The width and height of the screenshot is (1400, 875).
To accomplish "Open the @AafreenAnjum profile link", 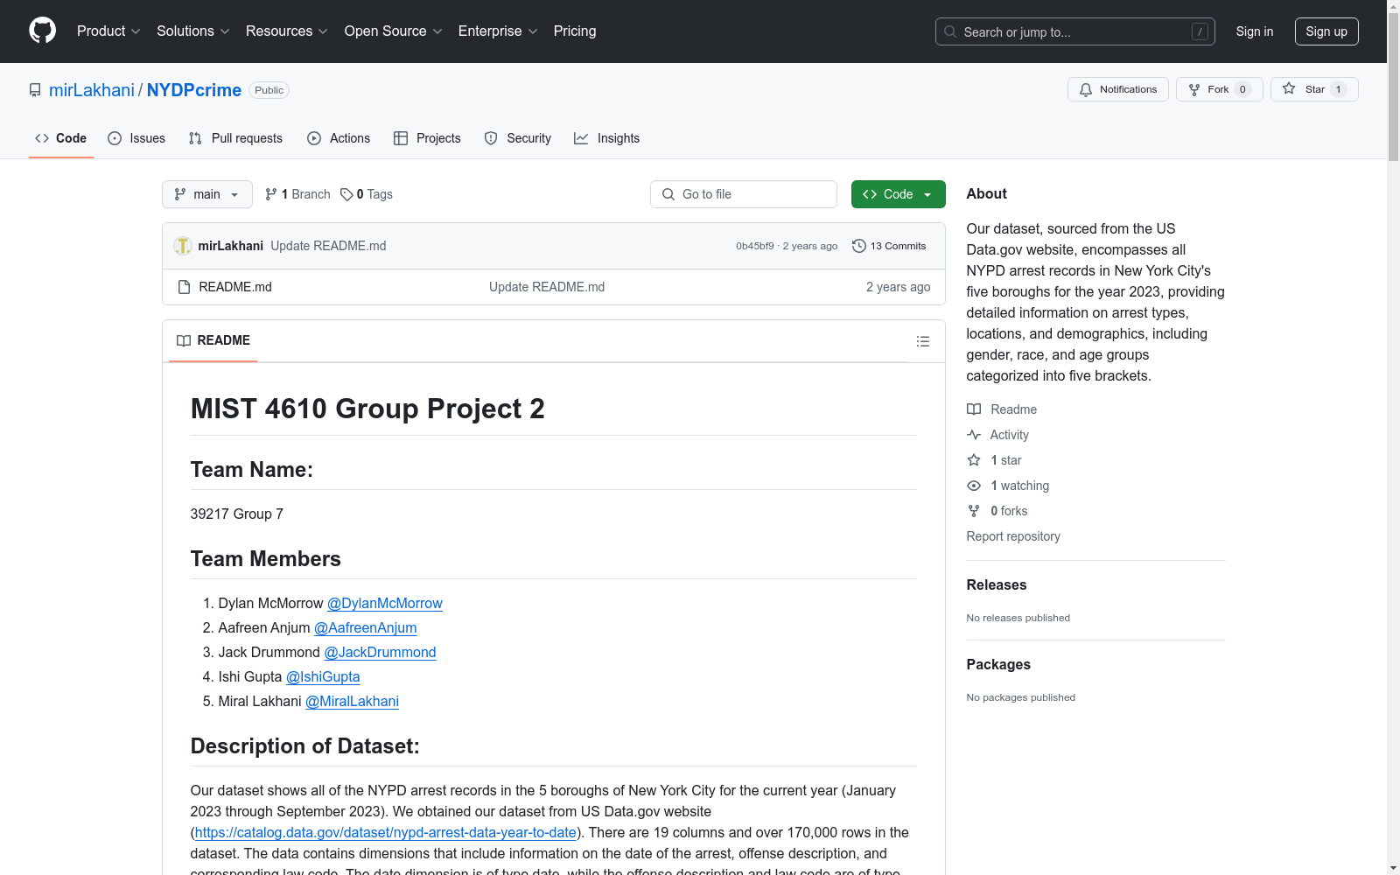I will pos(366,627).
